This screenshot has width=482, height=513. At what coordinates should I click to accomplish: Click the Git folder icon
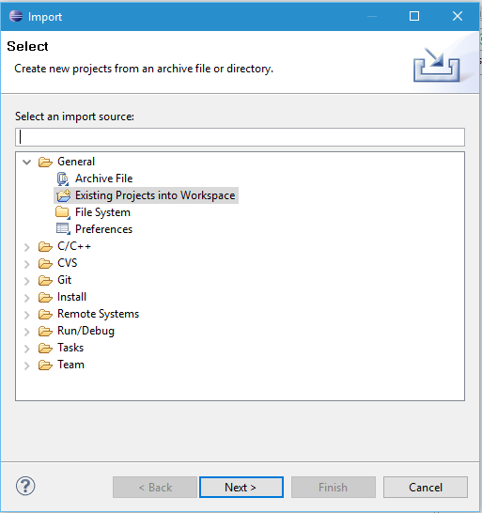click(x=45, y=280)
